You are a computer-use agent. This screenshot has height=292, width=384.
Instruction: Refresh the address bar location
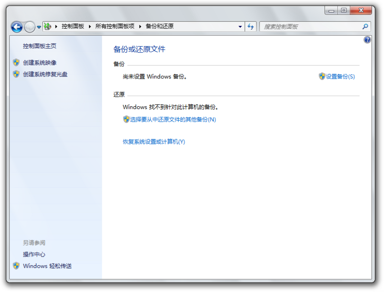pos(251,26)
